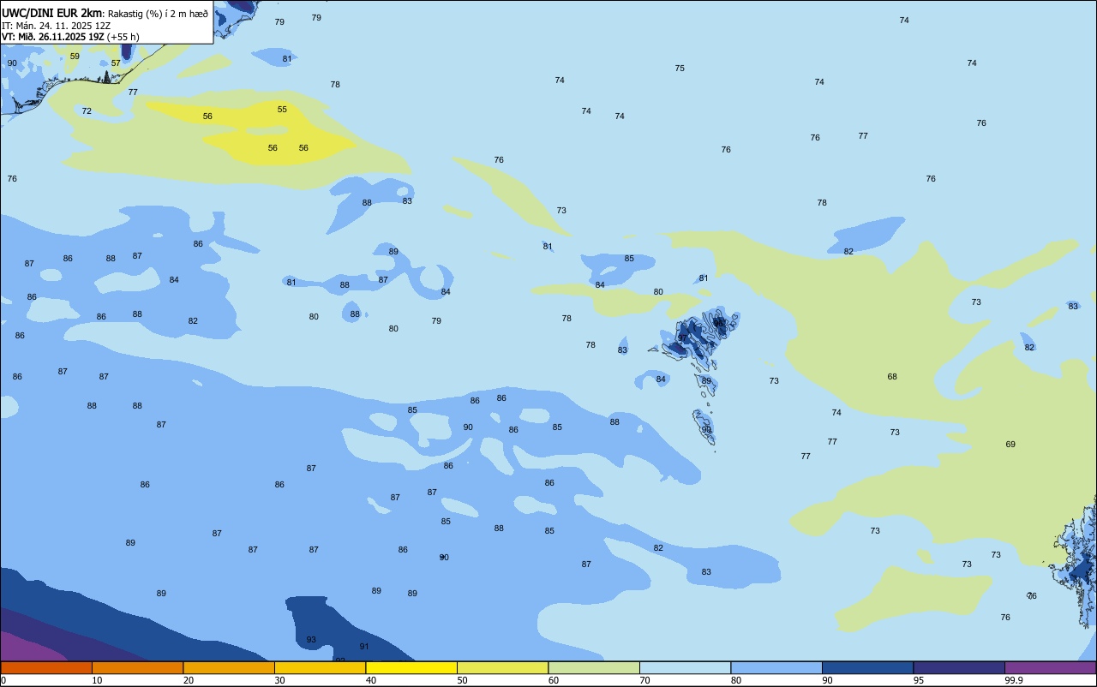Select the dark blue 90–95 legend segment
1097x687 pixels.
[x=867, y=668]
